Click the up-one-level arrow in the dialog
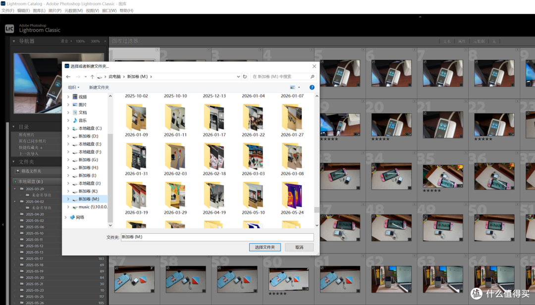 pos(92,77)
